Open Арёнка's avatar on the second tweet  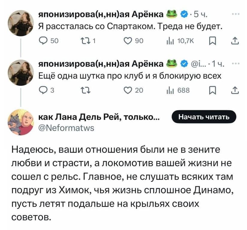click(20, 72)
